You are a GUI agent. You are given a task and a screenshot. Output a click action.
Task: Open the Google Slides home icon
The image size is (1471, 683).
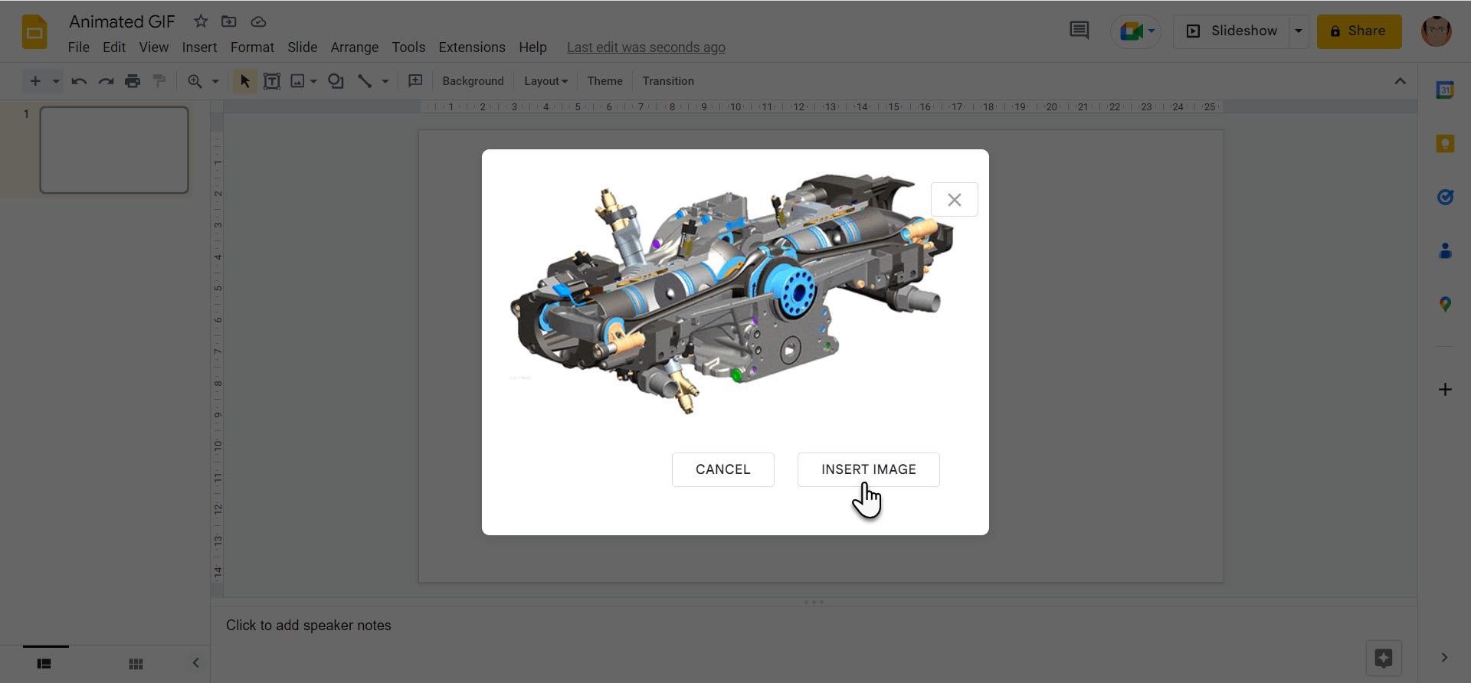coord(34,32)
